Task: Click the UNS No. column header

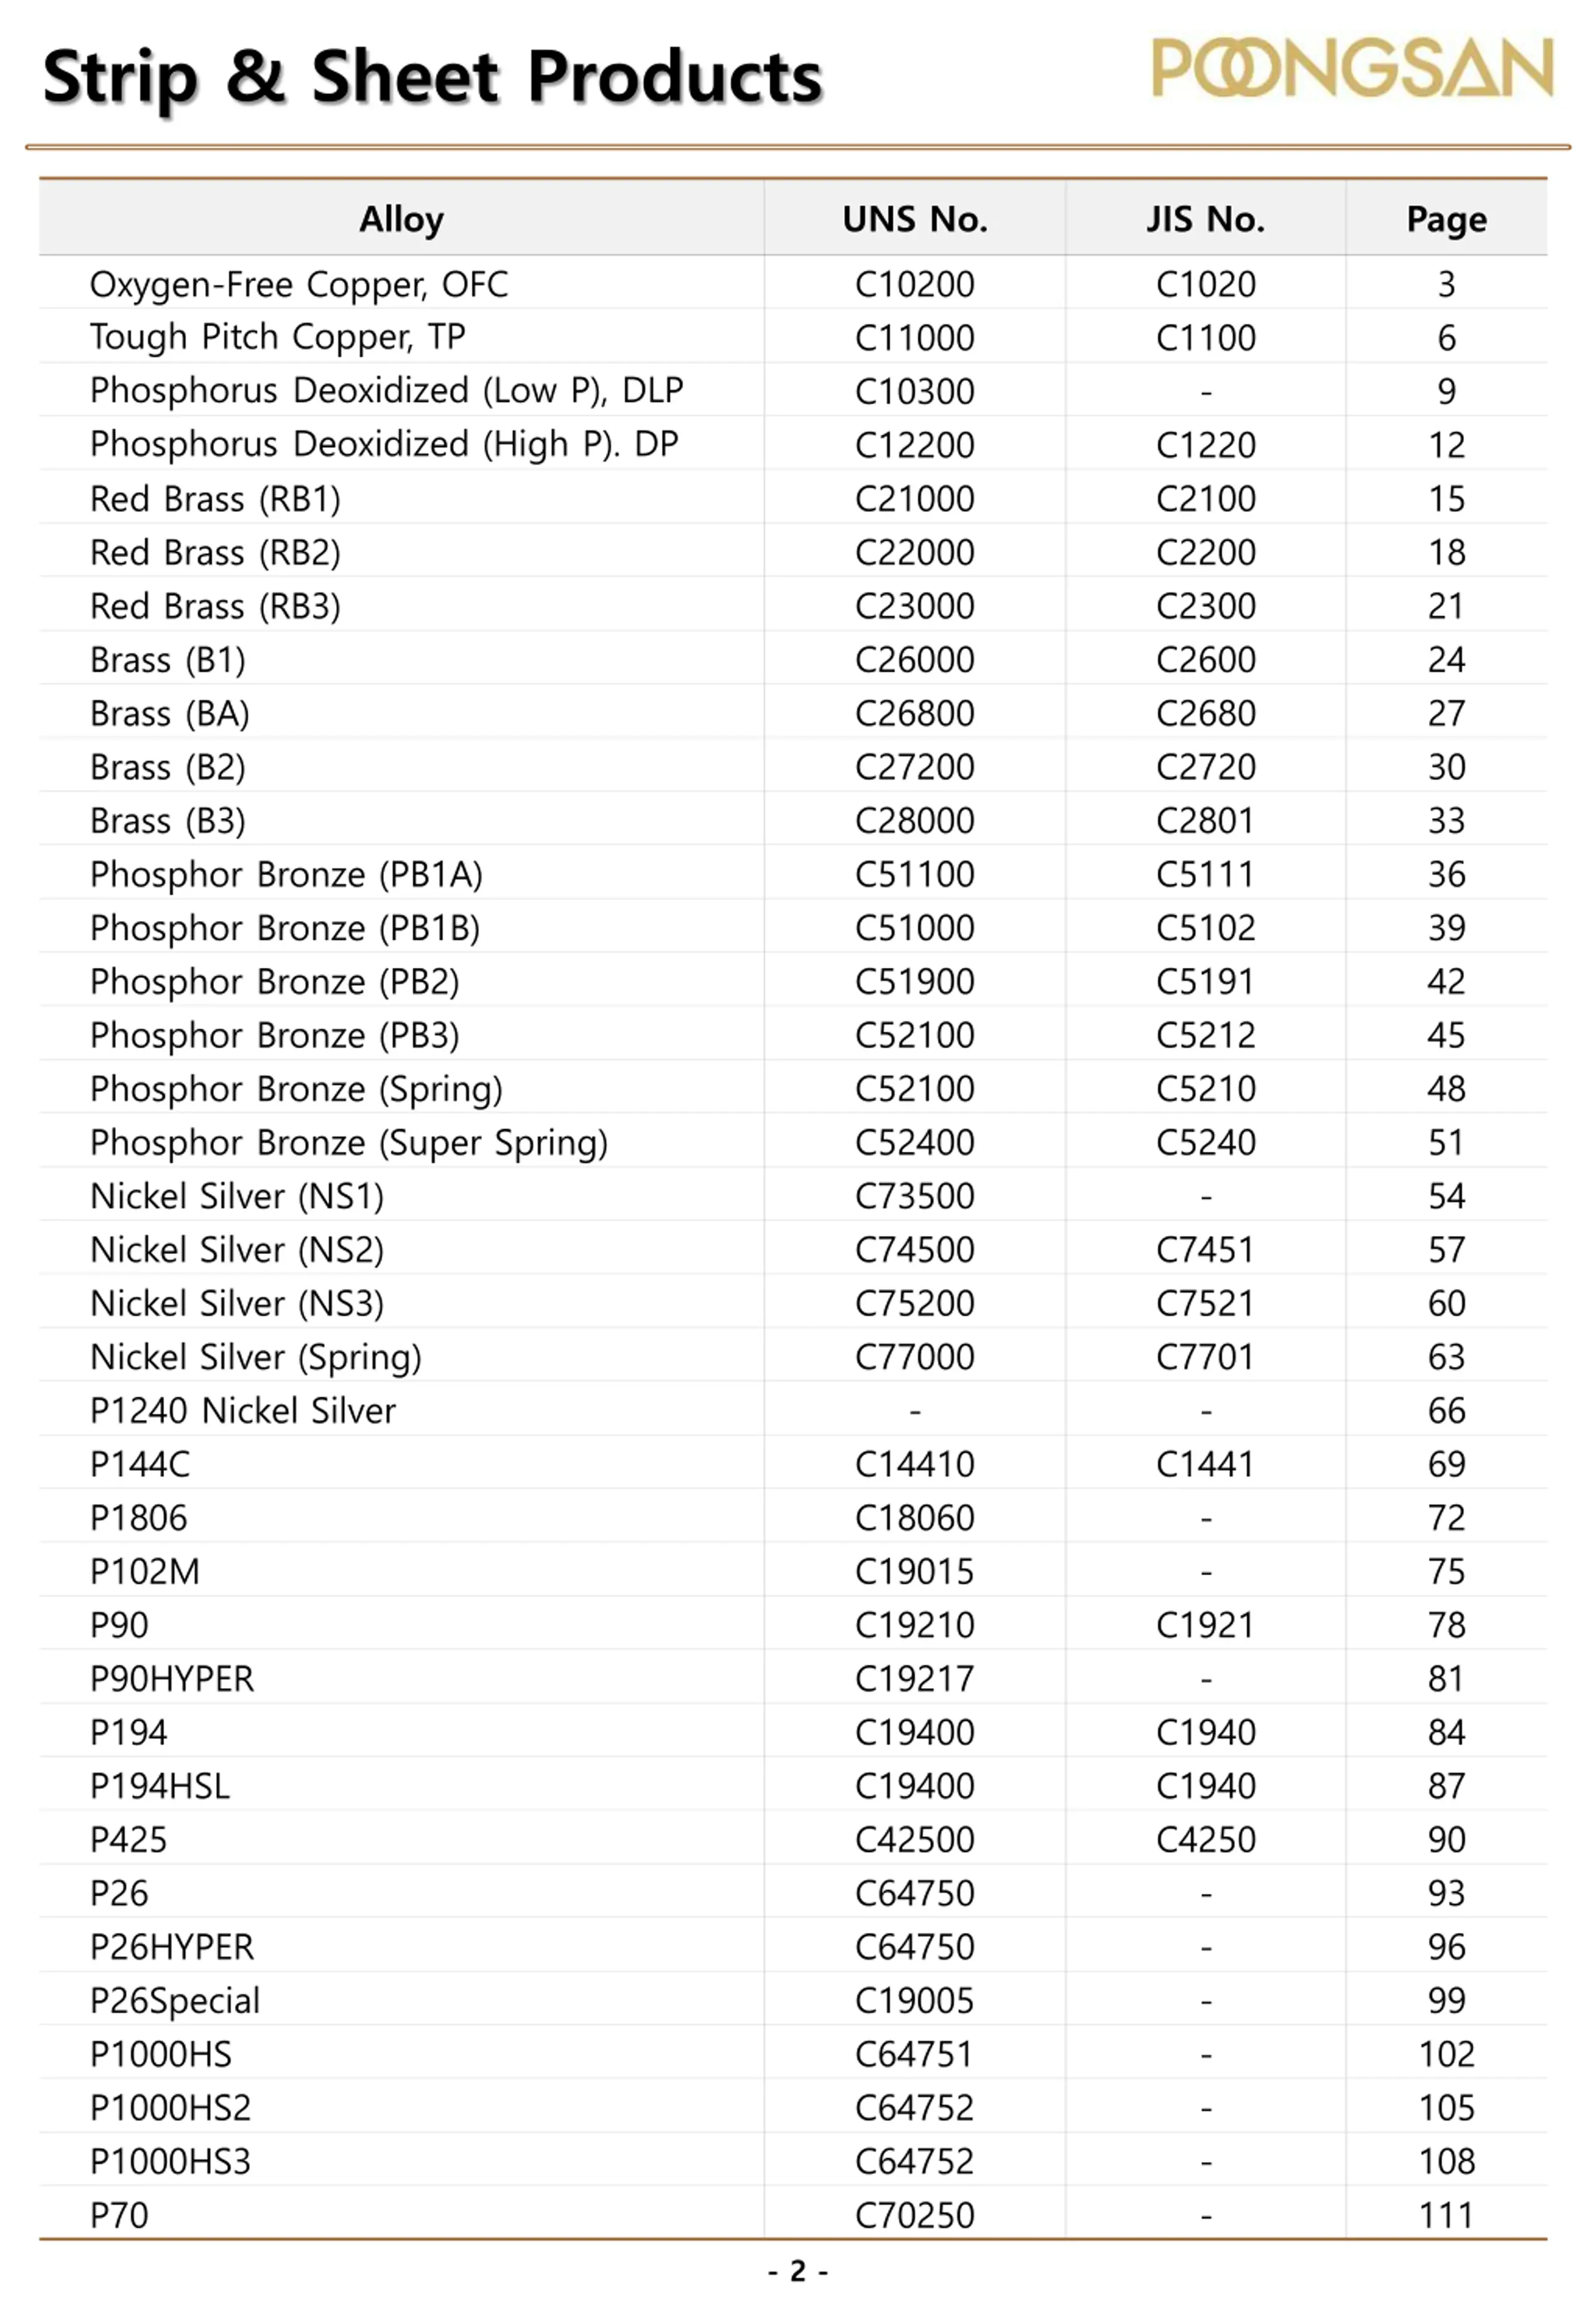Action: pyautogui.click(x=915, y=218)
